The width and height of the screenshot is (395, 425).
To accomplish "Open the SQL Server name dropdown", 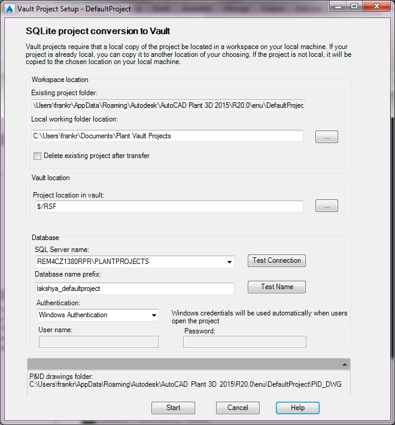I will (230, 262).
